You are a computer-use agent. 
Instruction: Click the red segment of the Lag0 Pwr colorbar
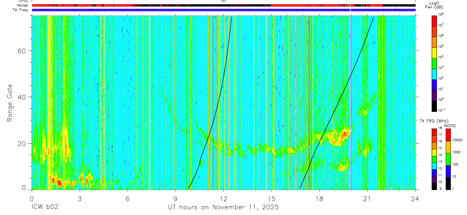(434, 20)
